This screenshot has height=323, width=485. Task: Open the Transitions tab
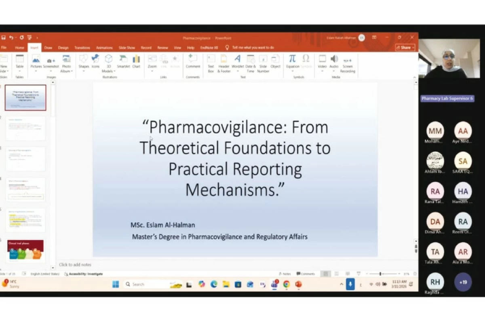(x=82, y=48)
